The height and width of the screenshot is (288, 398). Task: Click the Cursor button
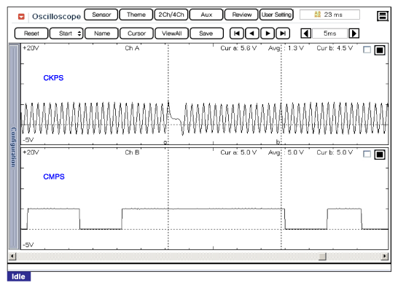tap(136, 34)
